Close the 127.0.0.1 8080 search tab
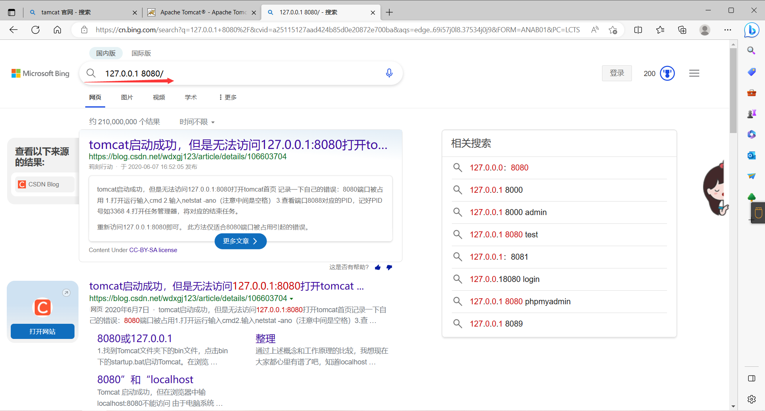 point(373,12)
